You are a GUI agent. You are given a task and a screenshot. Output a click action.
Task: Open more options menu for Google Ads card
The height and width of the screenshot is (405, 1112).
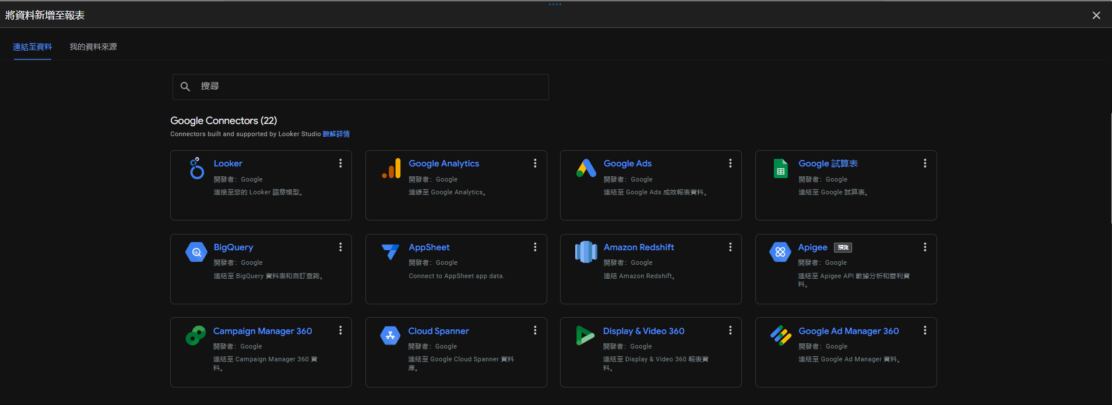(x=730, y=164)
